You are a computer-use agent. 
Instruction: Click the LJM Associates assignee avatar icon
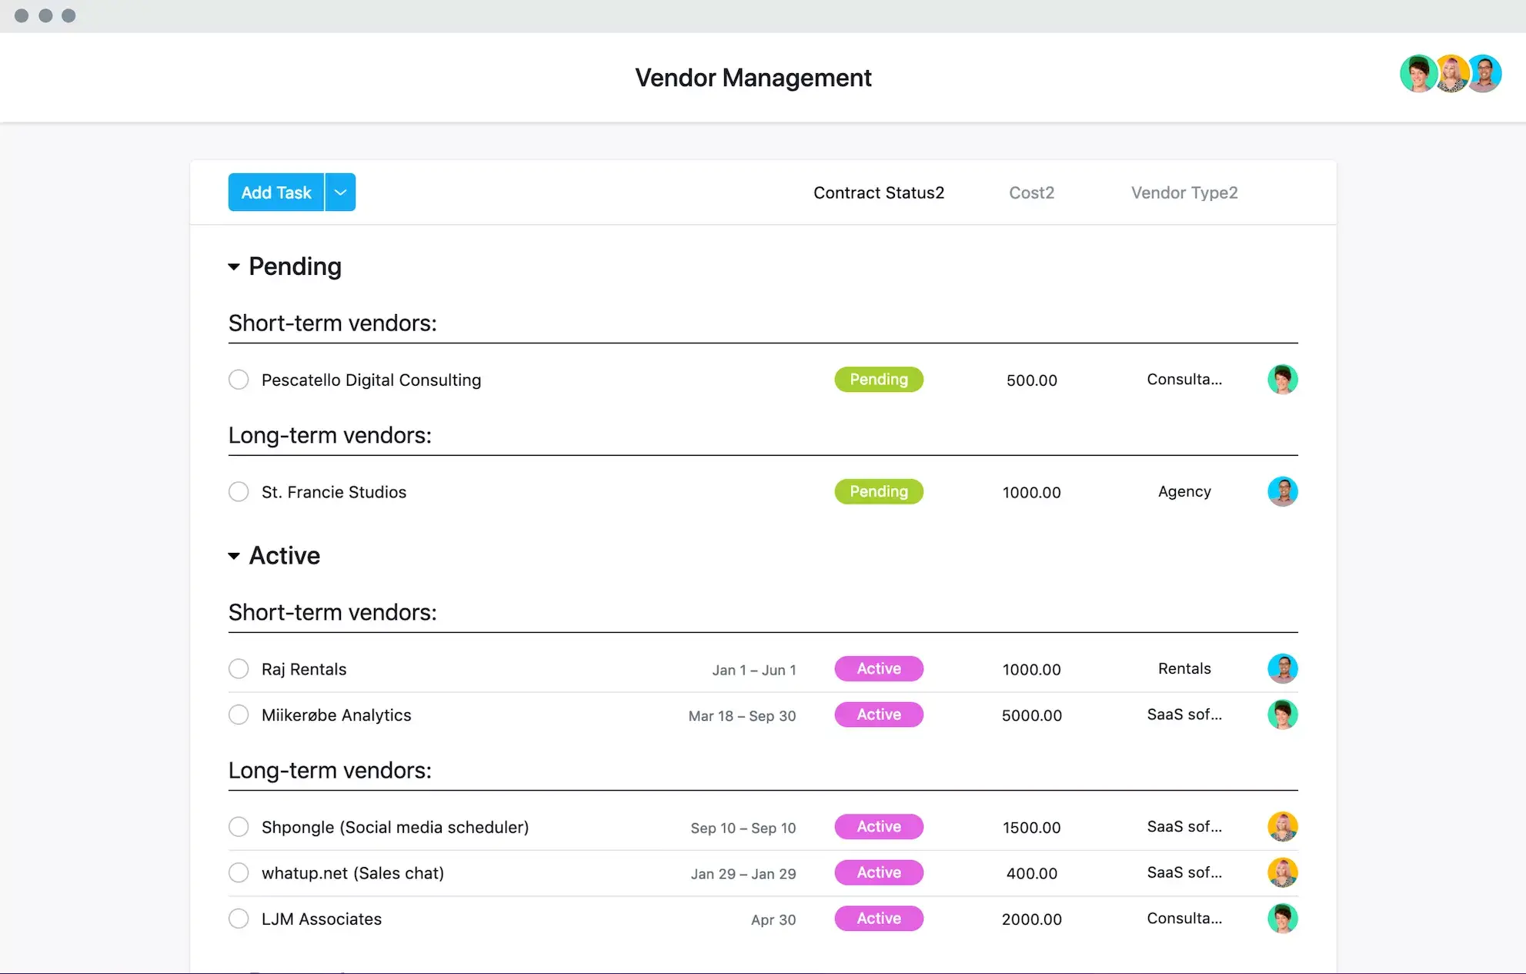[x=1282, y=917]
